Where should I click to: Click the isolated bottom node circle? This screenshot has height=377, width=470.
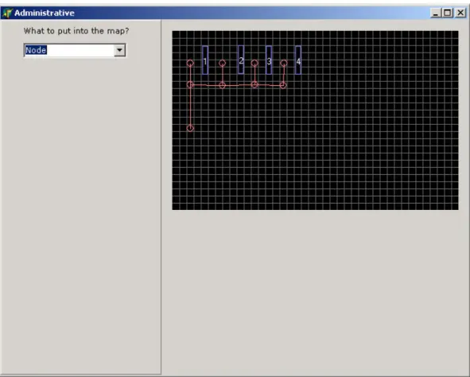pyautogui.click(x=190, y=128)
